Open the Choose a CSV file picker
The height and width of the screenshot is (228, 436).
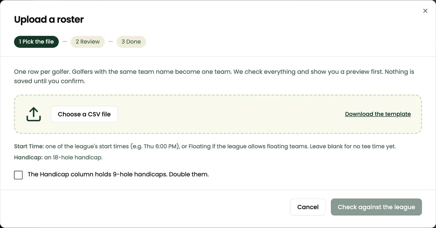pyautogui.click(x=84, y=114)
